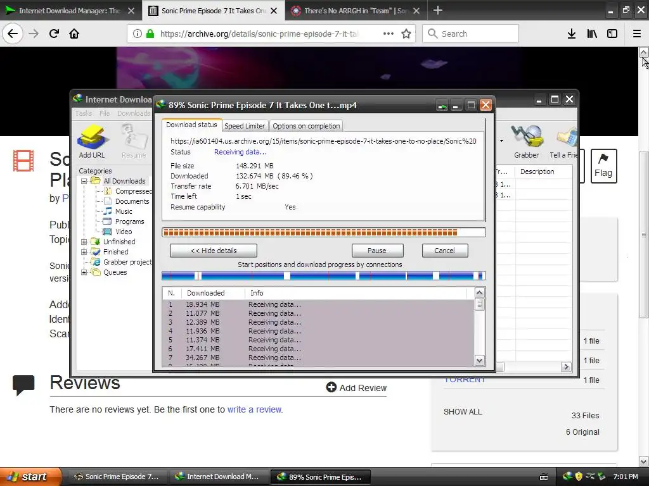
Task: Collapse the All Downloads tree node
Action: click(84, 181)
